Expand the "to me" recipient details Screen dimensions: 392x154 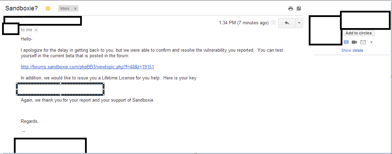point(36,30)
